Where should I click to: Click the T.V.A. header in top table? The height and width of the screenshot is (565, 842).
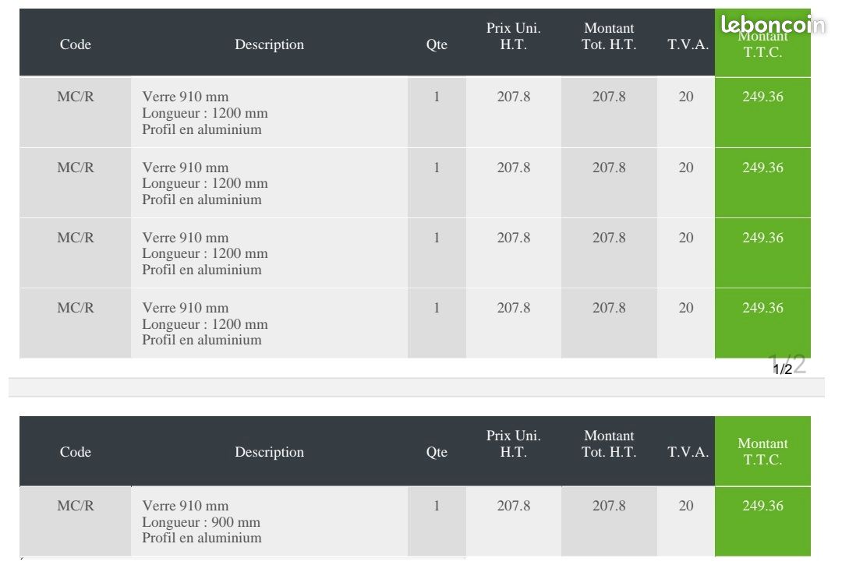tap(688, 44)
